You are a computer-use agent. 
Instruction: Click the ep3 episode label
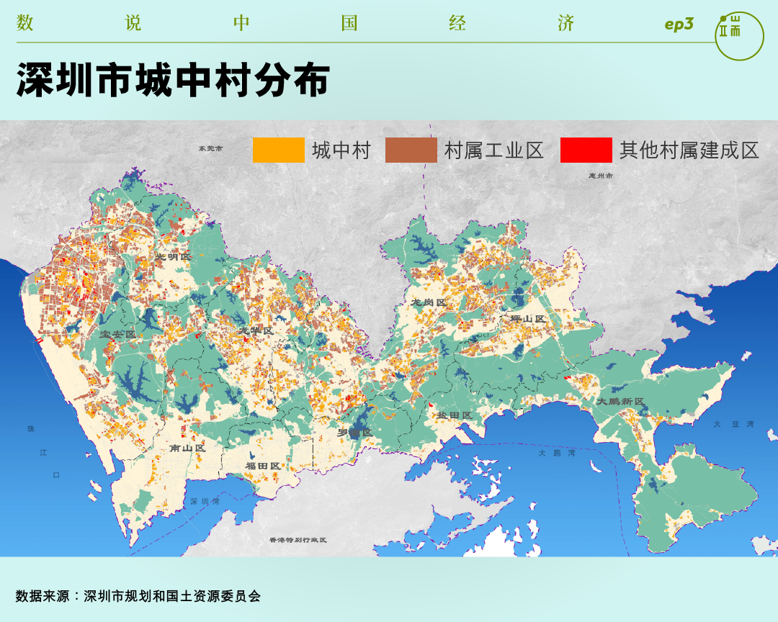[679, 24]
